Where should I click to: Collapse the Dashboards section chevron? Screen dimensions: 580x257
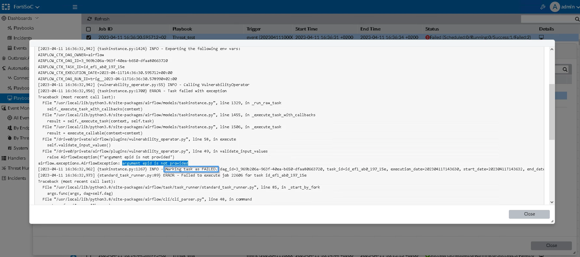point(37,18)
